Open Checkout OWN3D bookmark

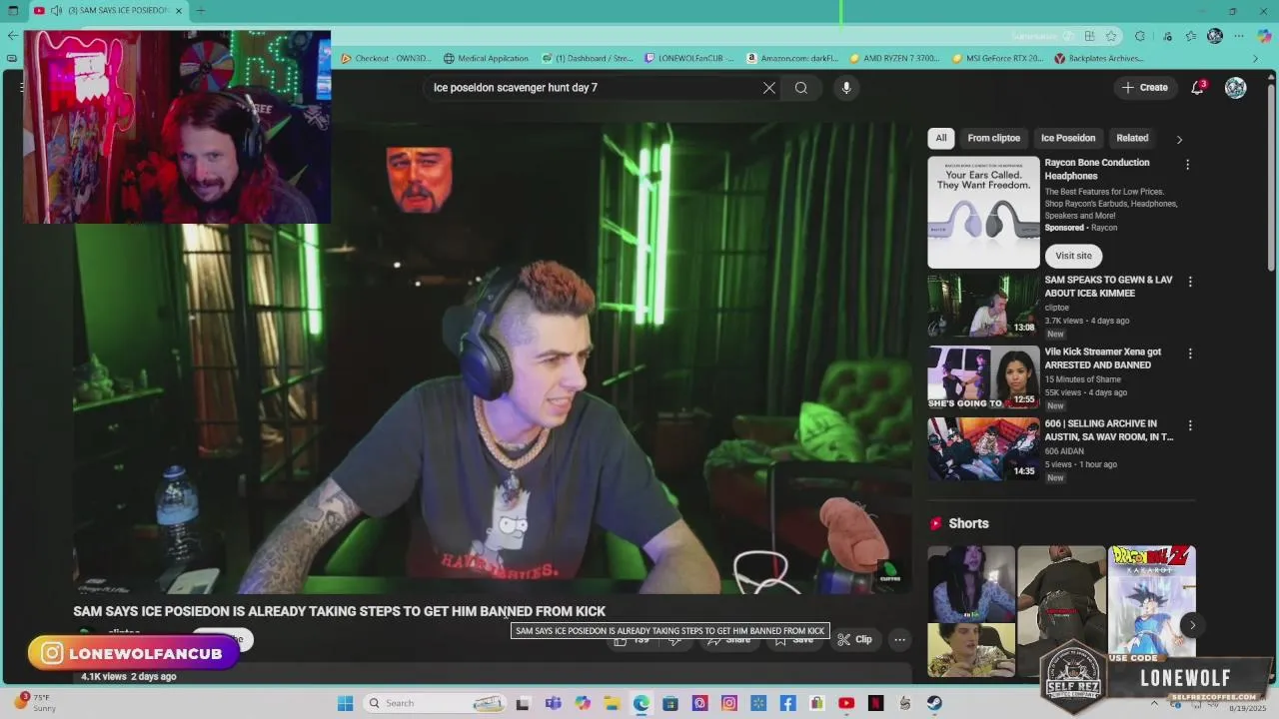(387, 59)
